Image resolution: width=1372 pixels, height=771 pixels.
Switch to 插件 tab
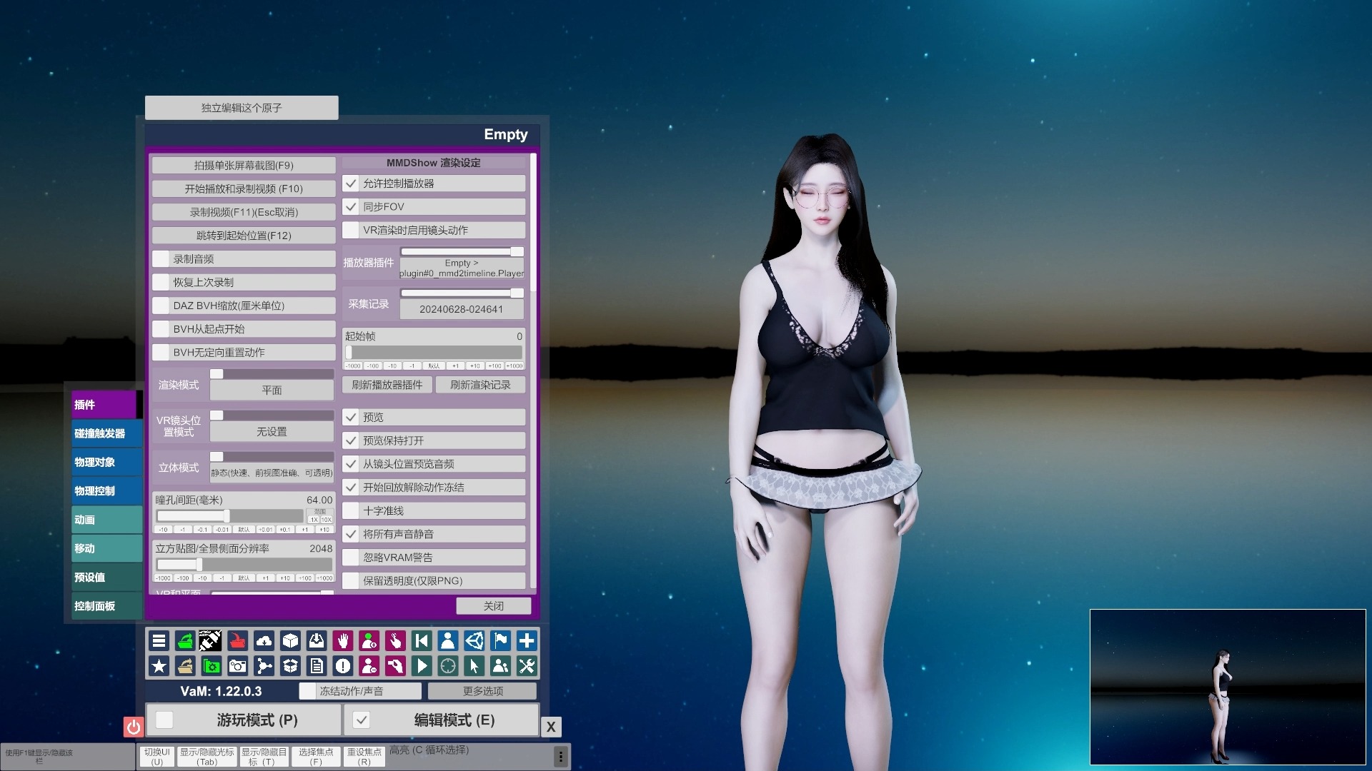104,405
